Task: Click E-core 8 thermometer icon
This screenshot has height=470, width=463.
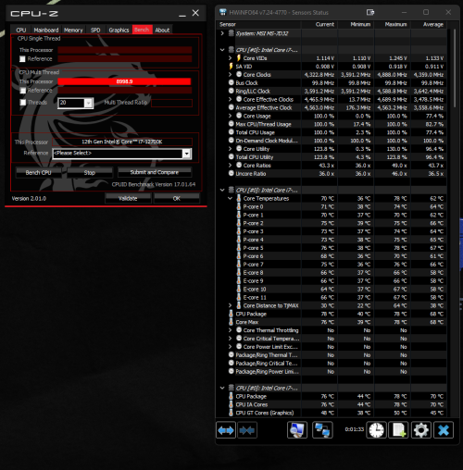Action: pos(239,272)
